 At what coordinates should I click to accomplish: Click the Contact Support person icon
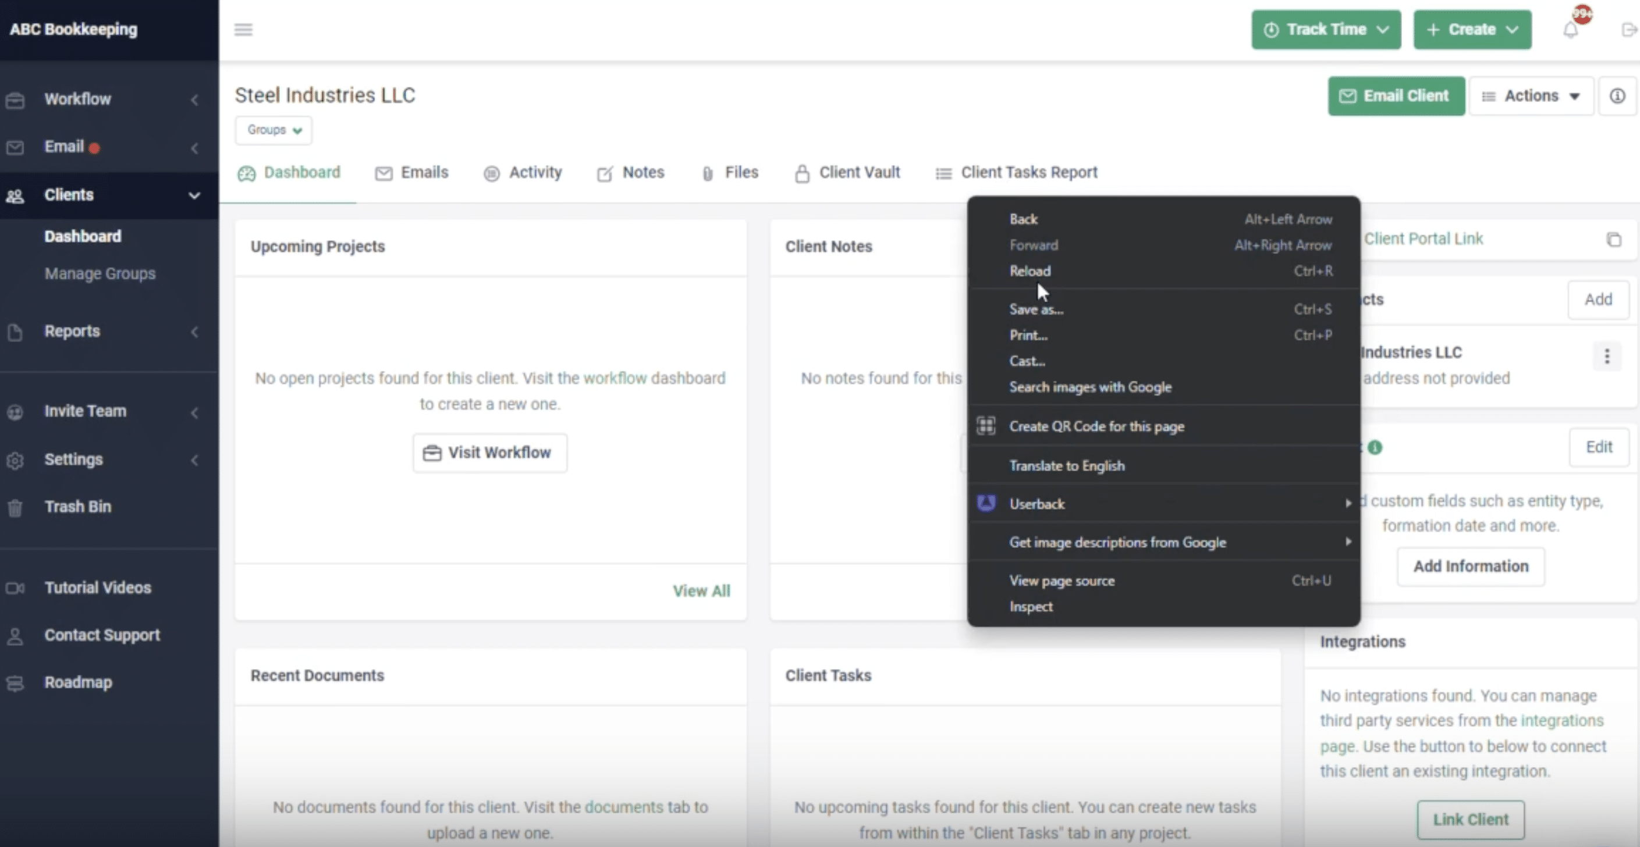pos(15,636)
